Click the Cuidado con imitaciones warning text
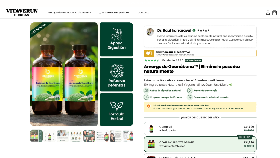280x158 pixels. (x=180, y=105)
